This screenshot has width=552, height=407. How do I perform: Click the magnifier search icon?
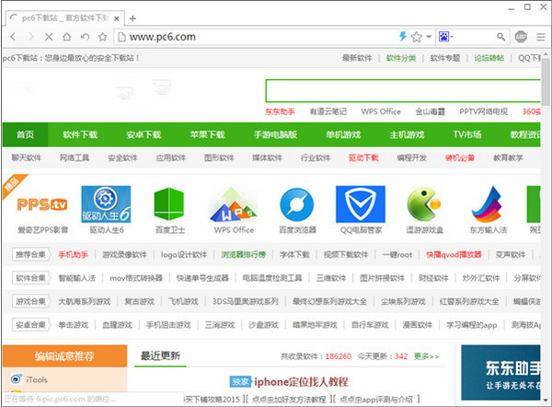click(500, 37)
